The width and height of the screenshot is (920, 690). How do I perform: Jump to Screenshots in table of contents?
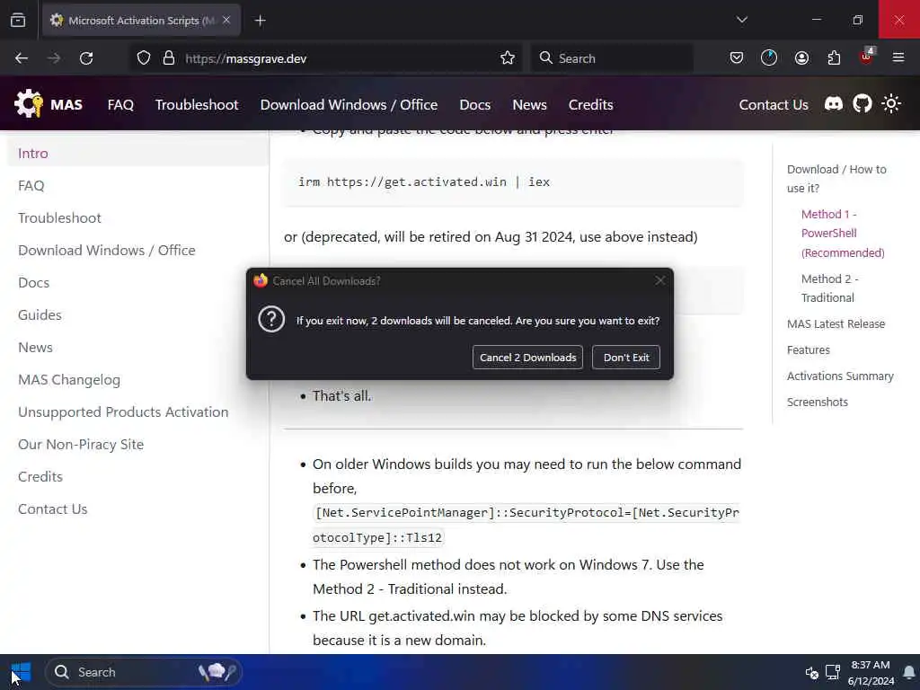817,402
